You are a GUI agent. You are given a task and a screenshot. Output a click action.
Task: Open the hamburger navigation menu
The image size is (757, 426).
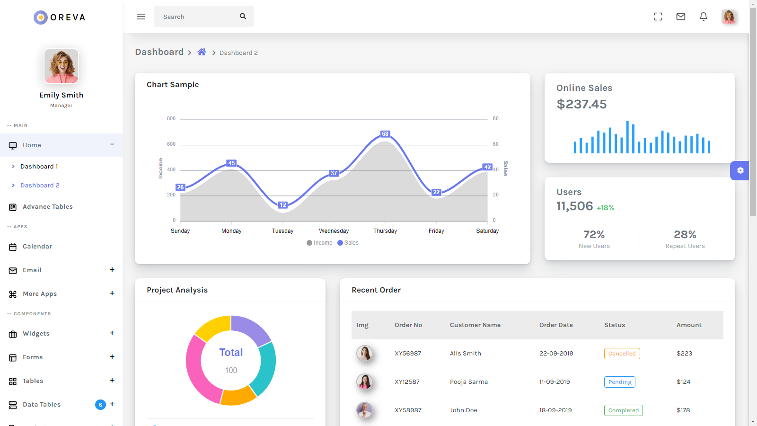[141, 16]
